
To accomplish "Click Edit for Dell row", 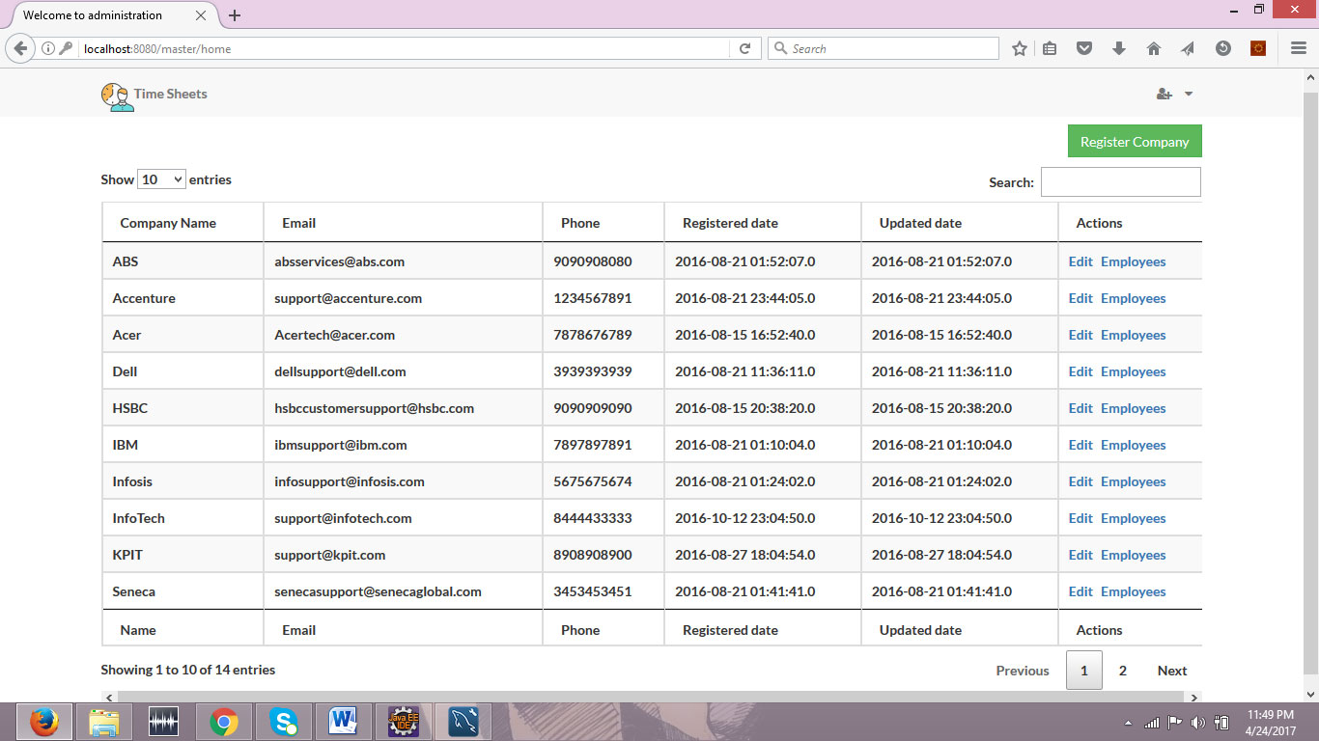I will [1080, 371].
